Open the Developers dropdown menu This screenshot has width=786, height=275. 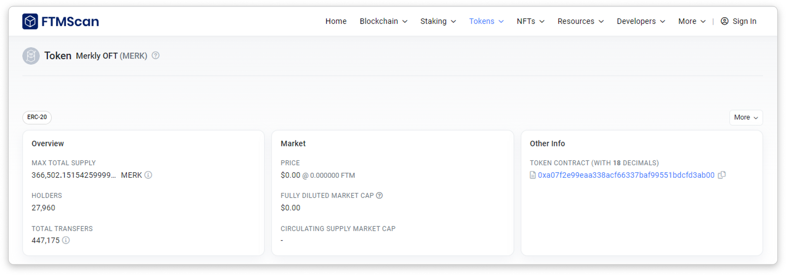pos(641,21)
